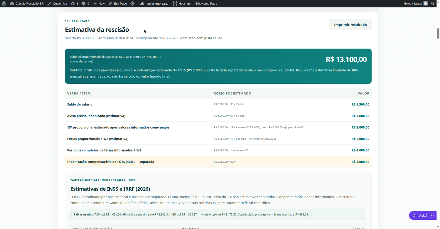Click the 13º proporcional estimado row label
The height and width of the screenshot is (229, 440).
[118, 127]
